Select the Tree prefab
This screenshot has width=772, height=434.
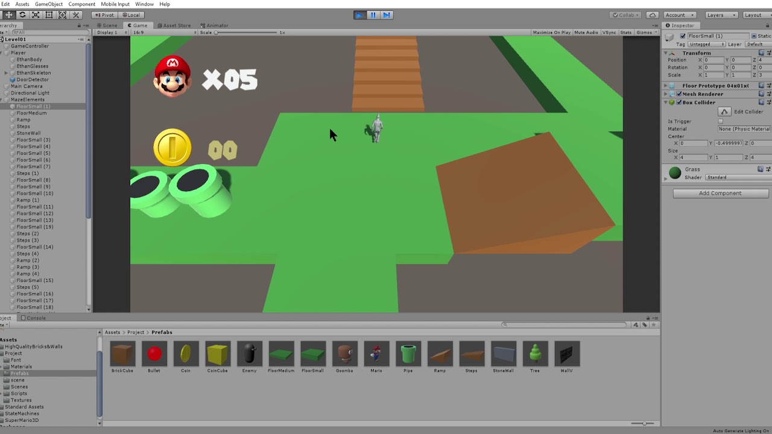pos(535,357)
